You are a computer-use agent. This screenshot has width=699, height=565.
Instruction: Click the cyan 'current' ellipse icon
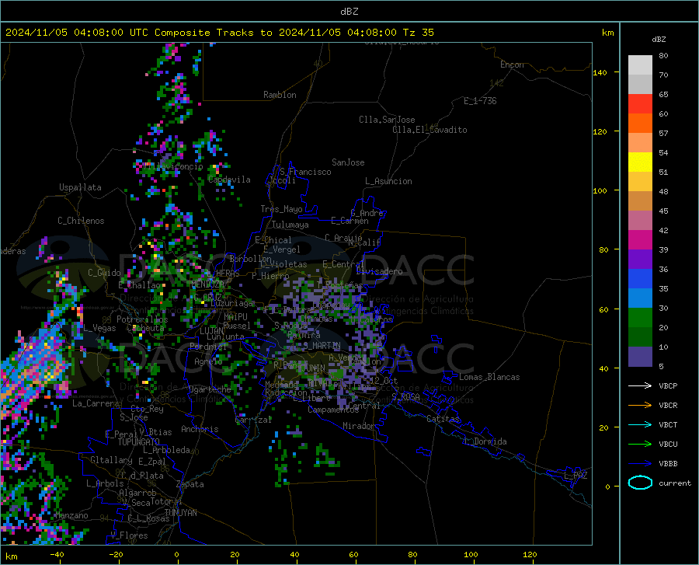pyautogui.click(x=640, y=483)
